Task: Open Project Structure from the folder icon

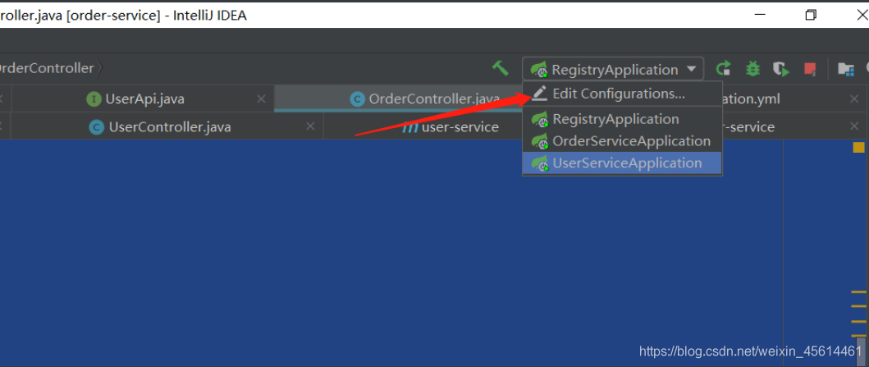Action: 846,69
